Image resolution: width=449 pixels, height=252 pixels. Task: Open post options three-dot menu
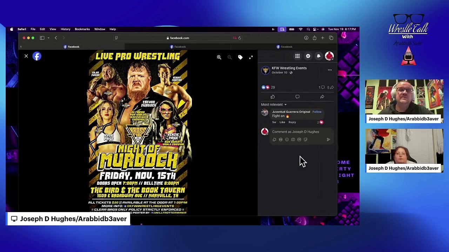(330, 70)
